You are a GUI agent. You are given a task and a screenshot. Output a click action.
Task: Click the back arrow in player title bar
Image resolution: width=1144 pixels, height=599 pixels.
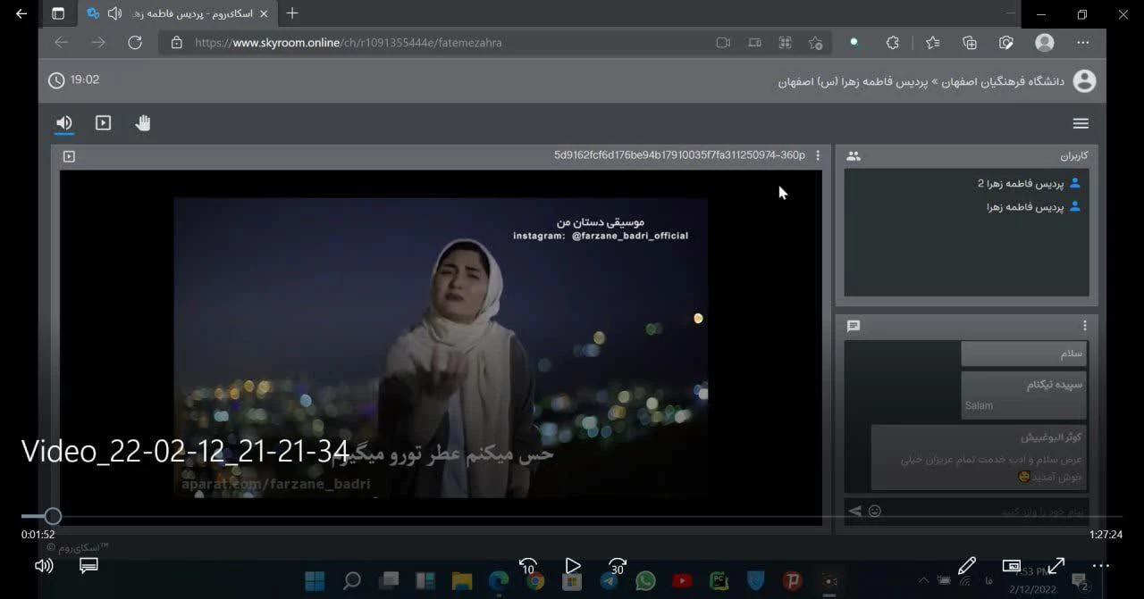pos(21,13)
